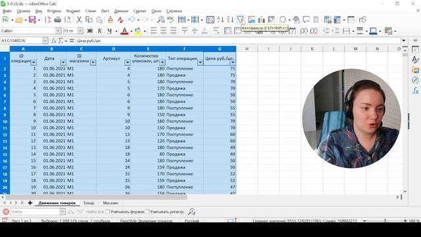Open the Navigator compass icon in sidebar

415,80
